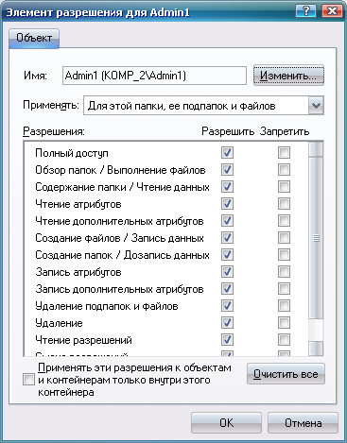Uncheck Allow for Чтение атрибутов
The height and width of the screenshot is (443, 347).
tap(227, 204)
